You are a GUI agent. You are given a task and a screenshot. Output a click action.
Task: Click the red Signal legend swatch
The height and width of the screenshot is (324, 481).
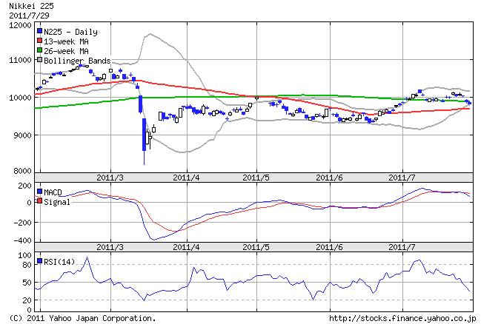tap(39, 201)
